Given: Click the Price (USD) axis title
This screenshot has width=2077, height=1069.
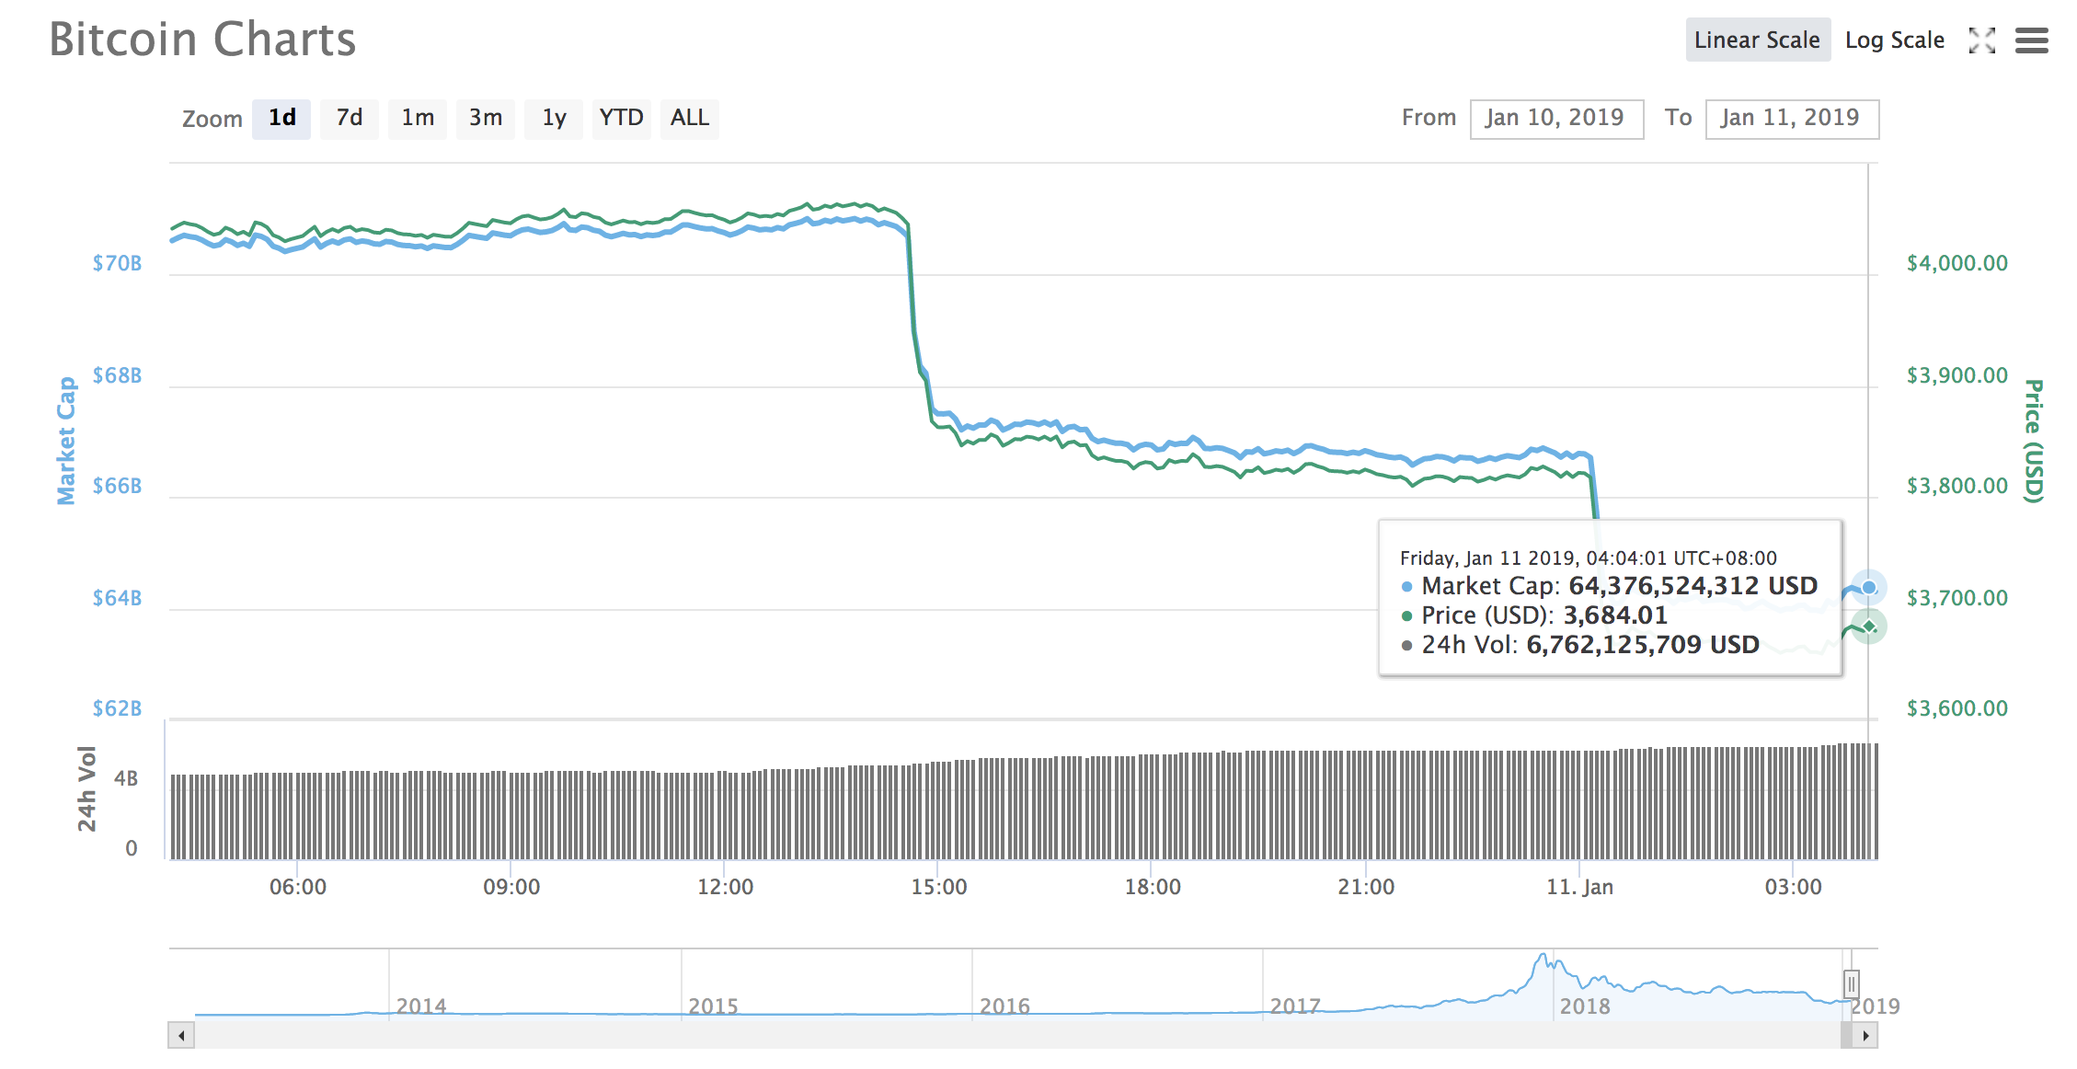Looking at the screenshot, I should (x=2034, y=441).
